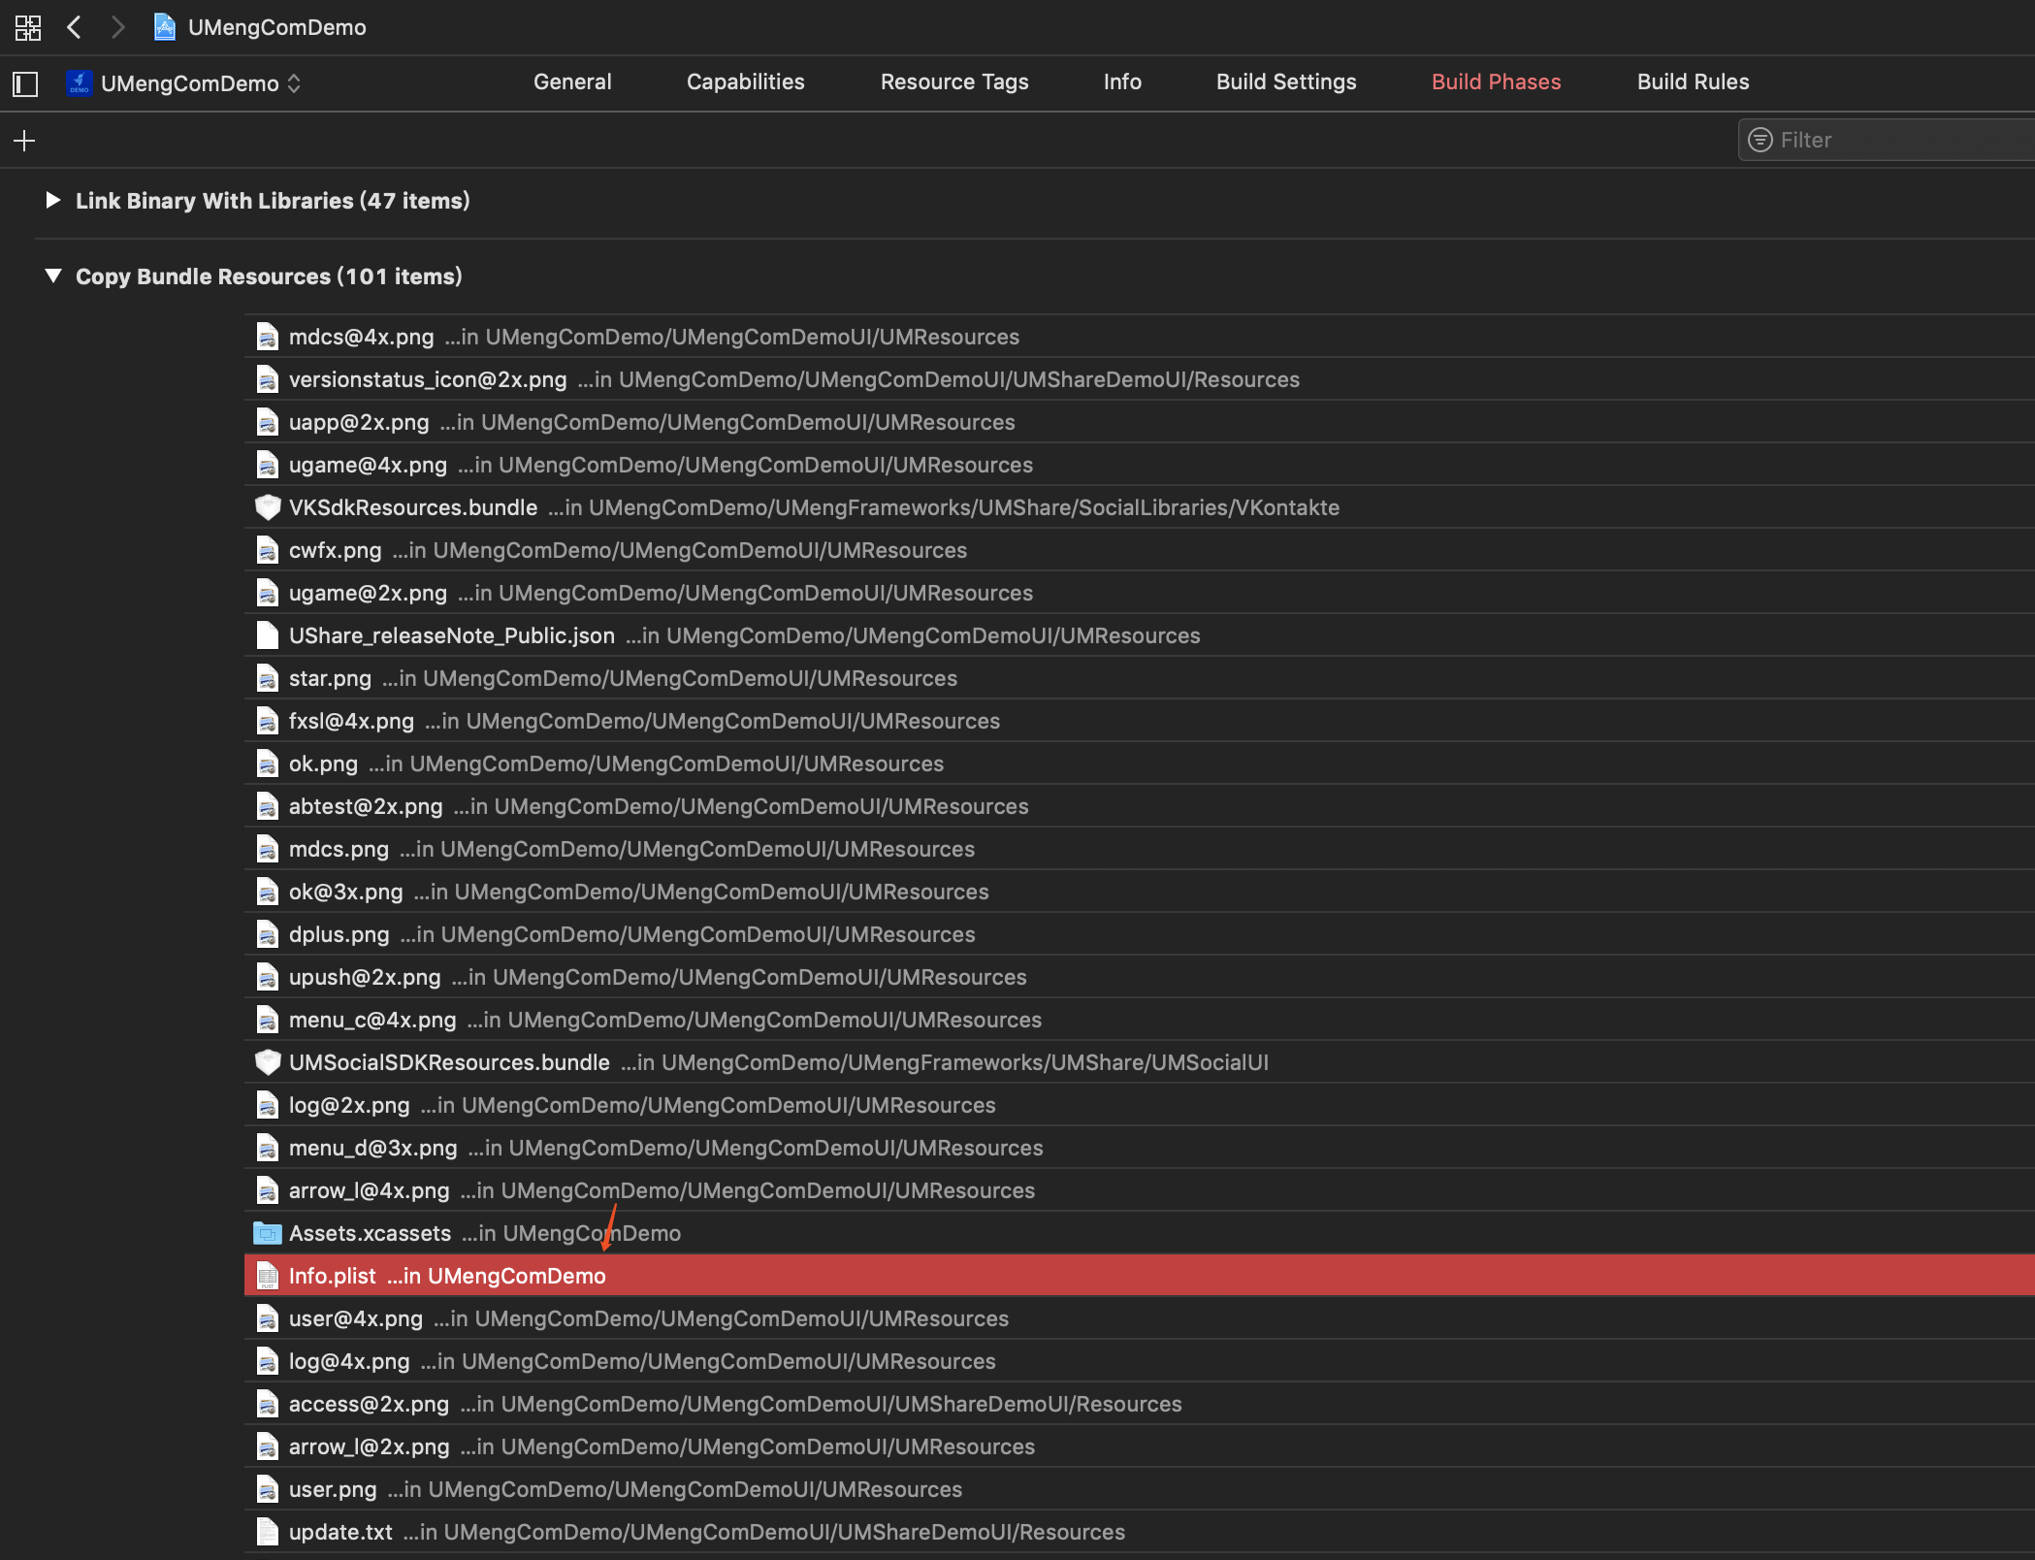Select the ugame@2x.png row
The width and height of the screenshot is (2035, 1560).
(1140, 593)
